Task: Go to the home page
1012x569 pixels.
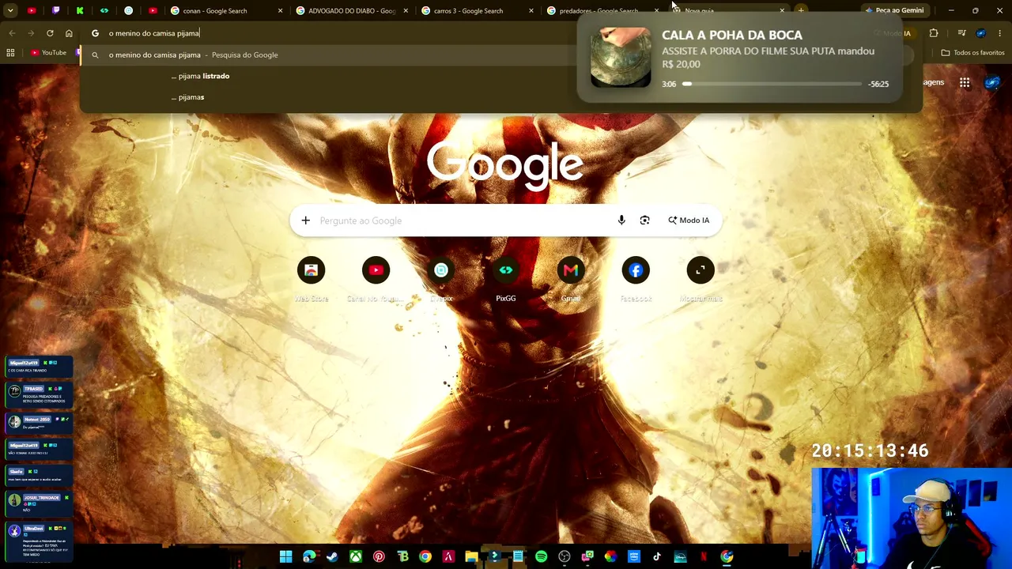Action: pyautogui.click(x=69, y=33)
